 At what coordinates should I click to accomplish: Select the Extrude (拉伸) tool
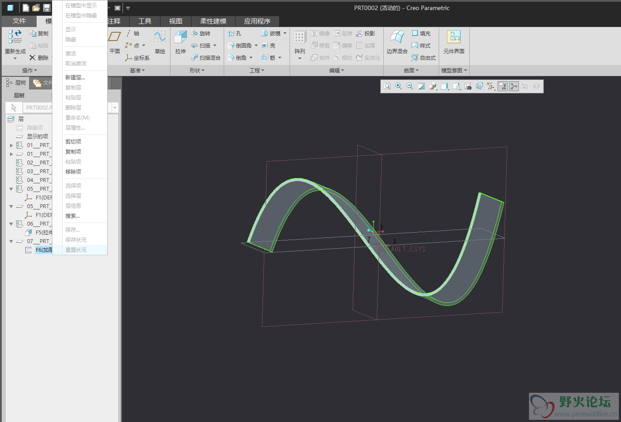(181, 42)
